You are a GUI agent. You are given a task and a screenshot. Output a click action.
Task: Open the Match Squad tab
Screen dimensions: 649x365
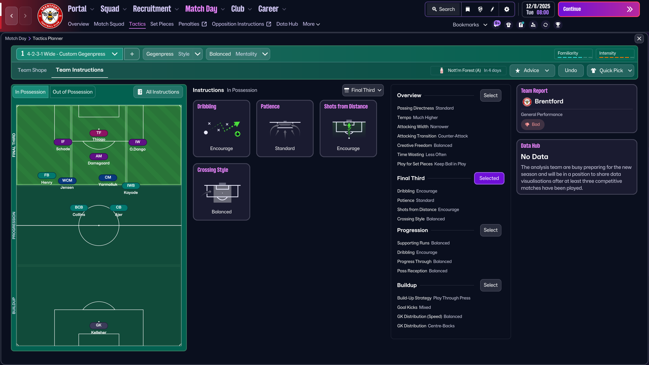(109, 24)
